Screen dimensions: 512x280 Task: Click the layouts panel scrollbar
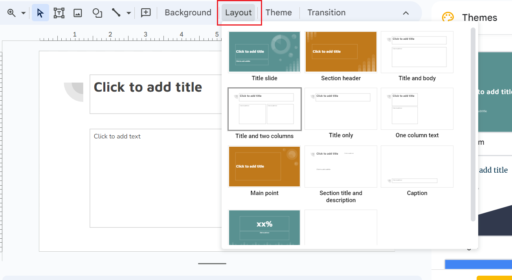[x=472, y=118]
